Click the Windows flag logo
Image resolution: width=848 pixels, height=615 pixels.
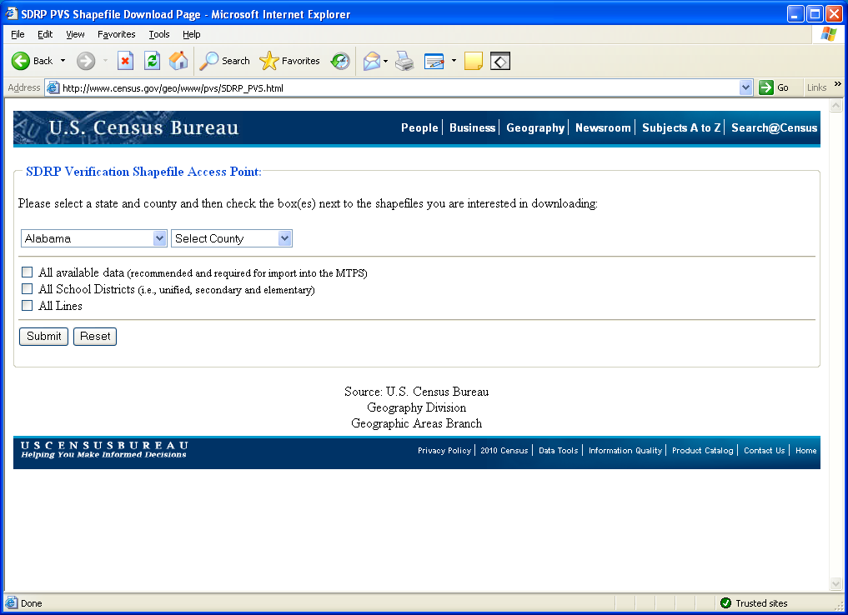click(x=828, y=34)
